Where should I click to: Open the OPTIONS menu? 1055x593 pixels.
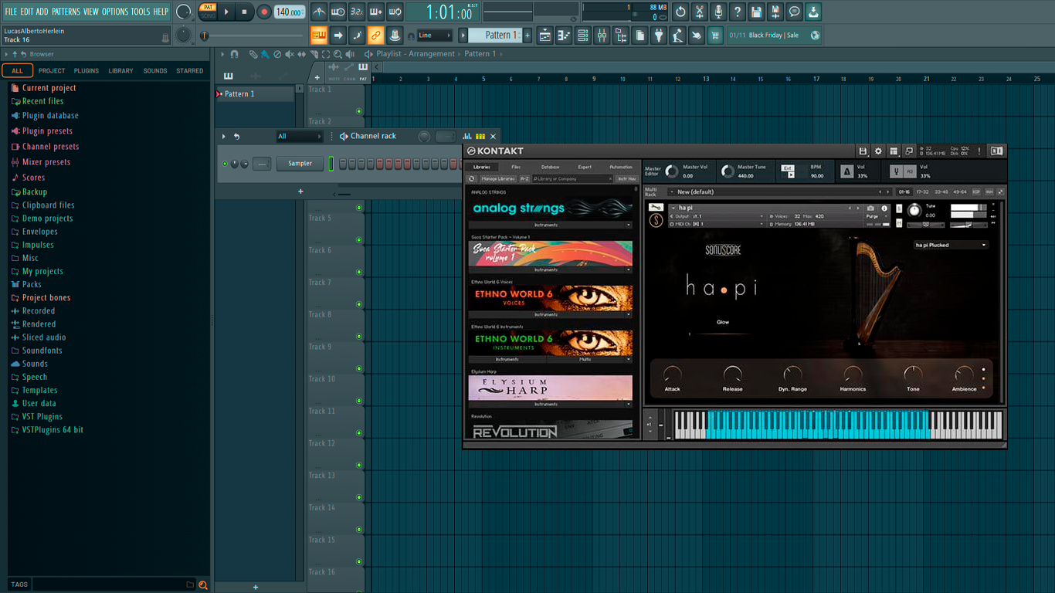tap(115, 12)
